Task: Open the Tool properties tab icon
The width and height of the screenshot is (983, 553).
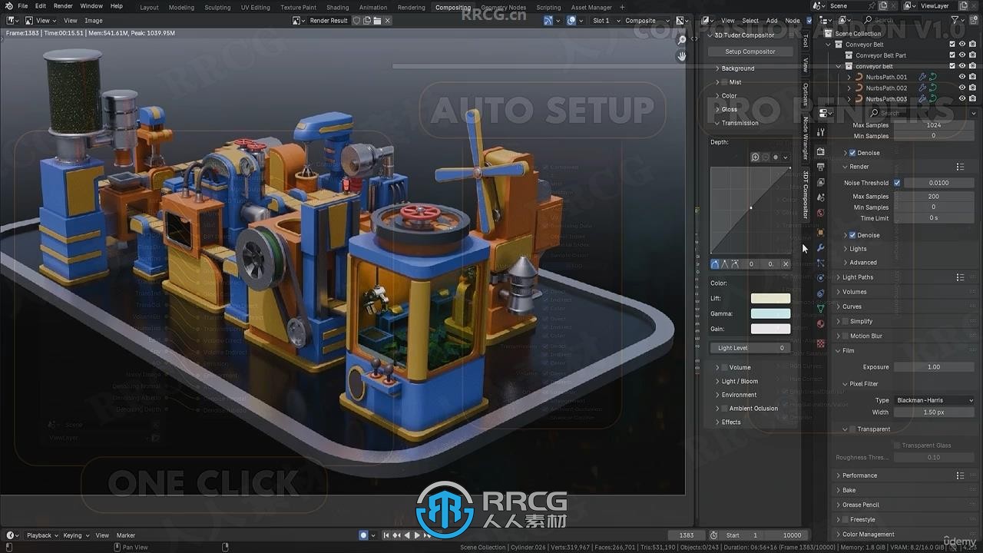Action: click(x=821, y=132)
